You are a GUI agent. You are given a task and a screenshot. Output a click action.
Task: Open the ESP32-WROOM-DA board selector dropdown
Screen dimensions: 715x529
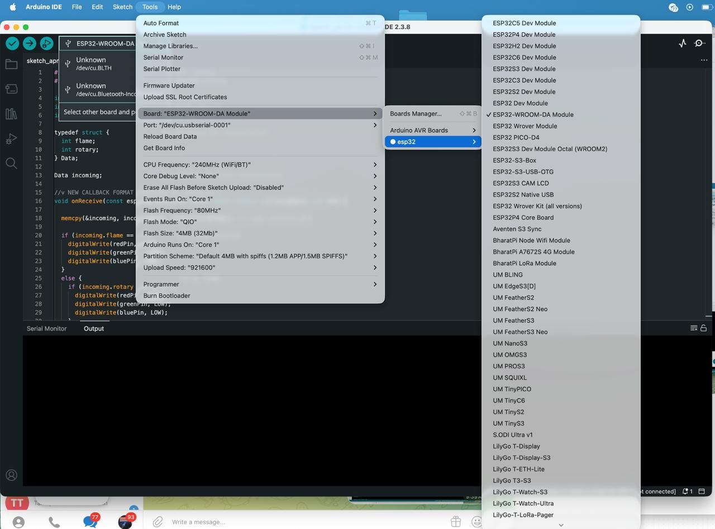point(98,43)
